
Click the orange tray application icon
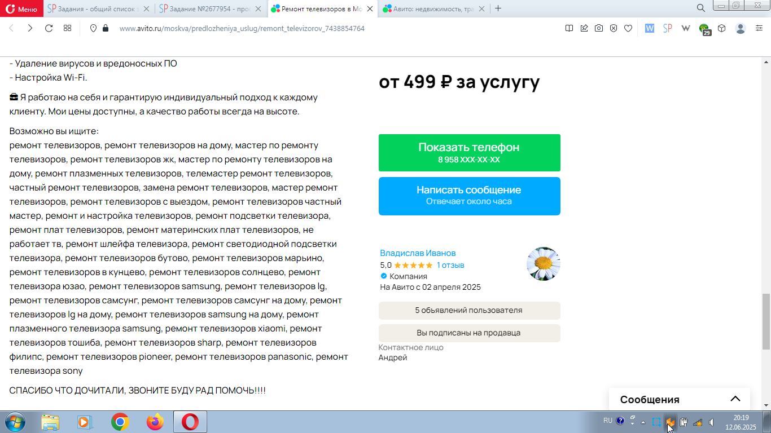[671, 422]
